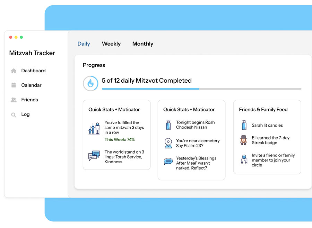This screenshot has height=228, width=312.
Task: Click the flame streak icon in Progress
Action: point(90,83)
